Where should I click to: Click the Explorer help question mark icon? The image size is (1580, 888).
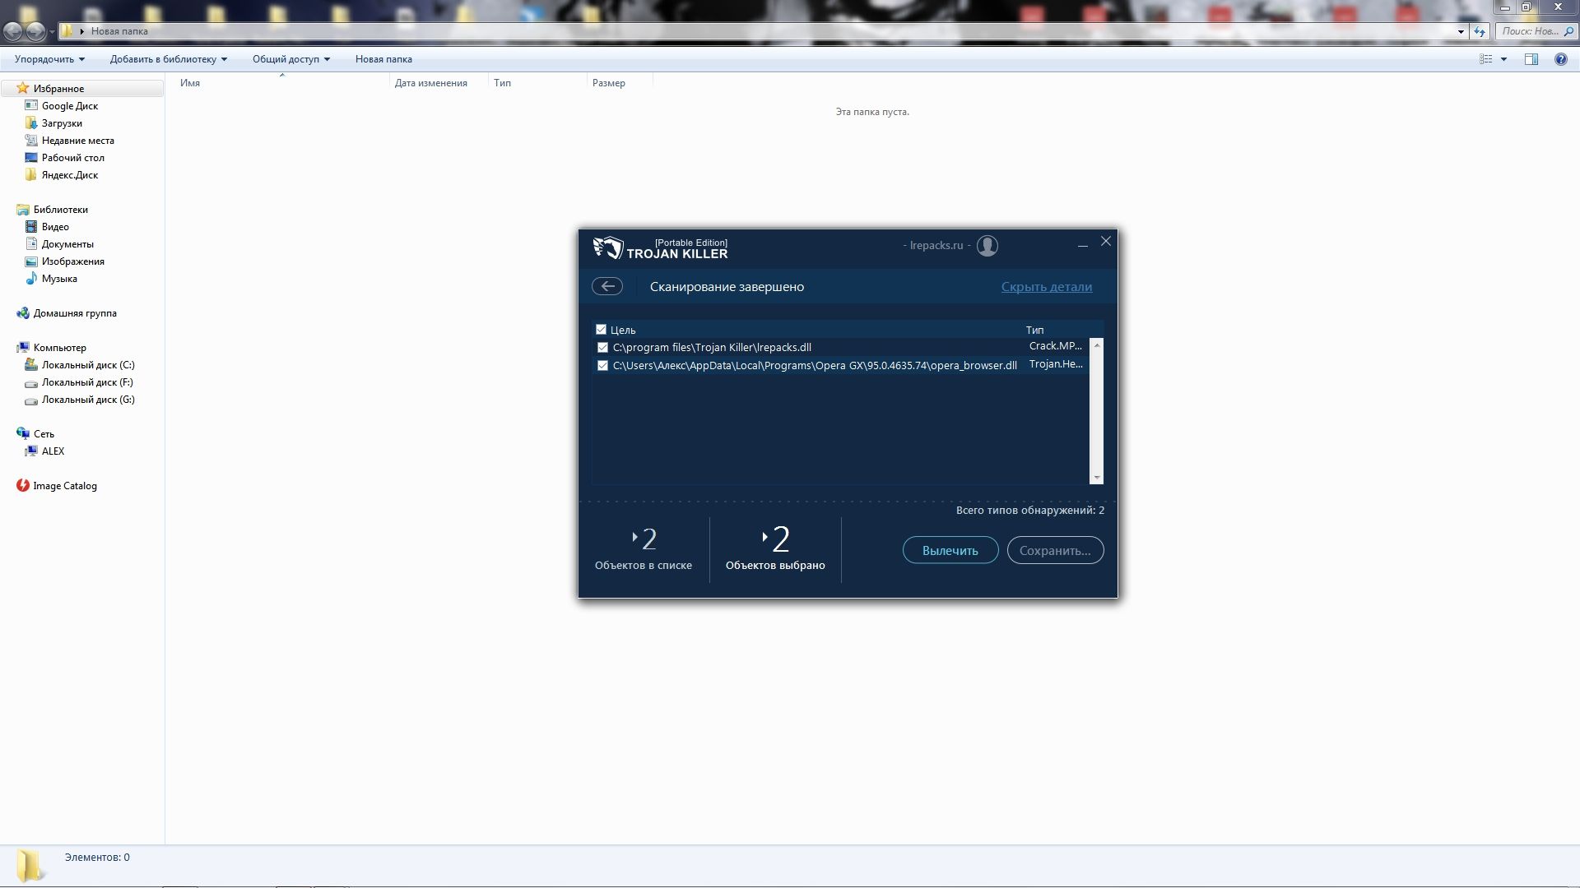[x=1560, y=59]
